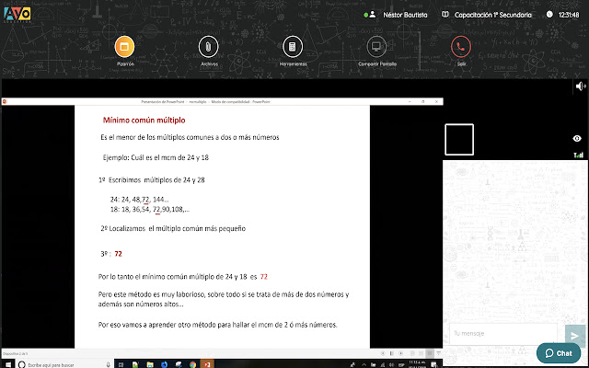Click the Tu mensaje input field

point(503,333)
